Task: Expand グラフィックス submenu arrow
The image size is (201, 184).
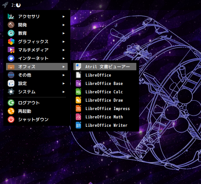Action: coord(64,41)
